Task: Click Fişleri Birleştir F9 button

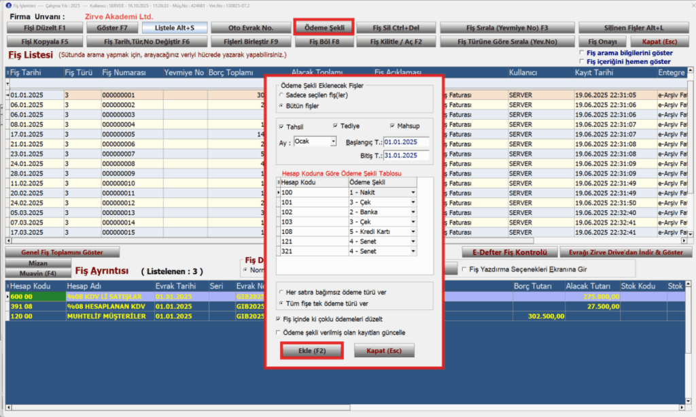Action: pos(251,41)
